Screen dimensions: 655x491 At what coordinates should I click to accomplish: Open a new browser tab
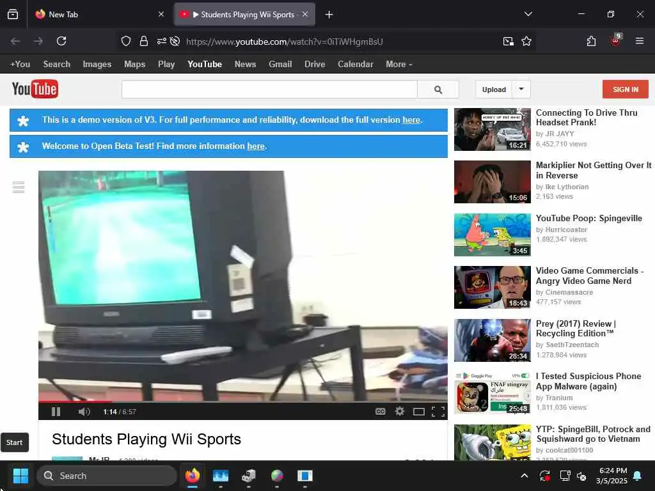click(329, 15)
